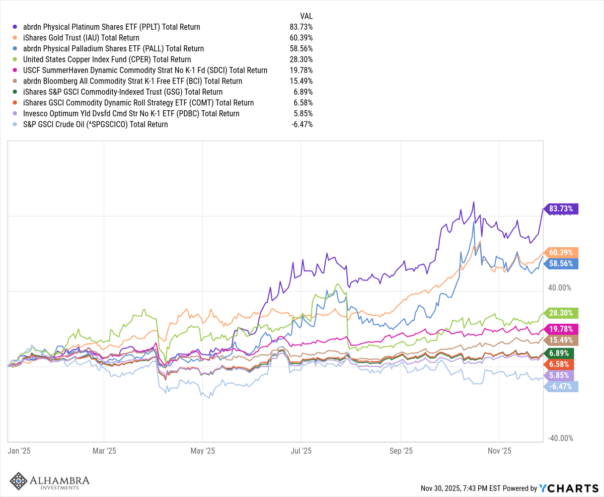Click the 28.30% copper end-of-line flag

tap(561, 313)
